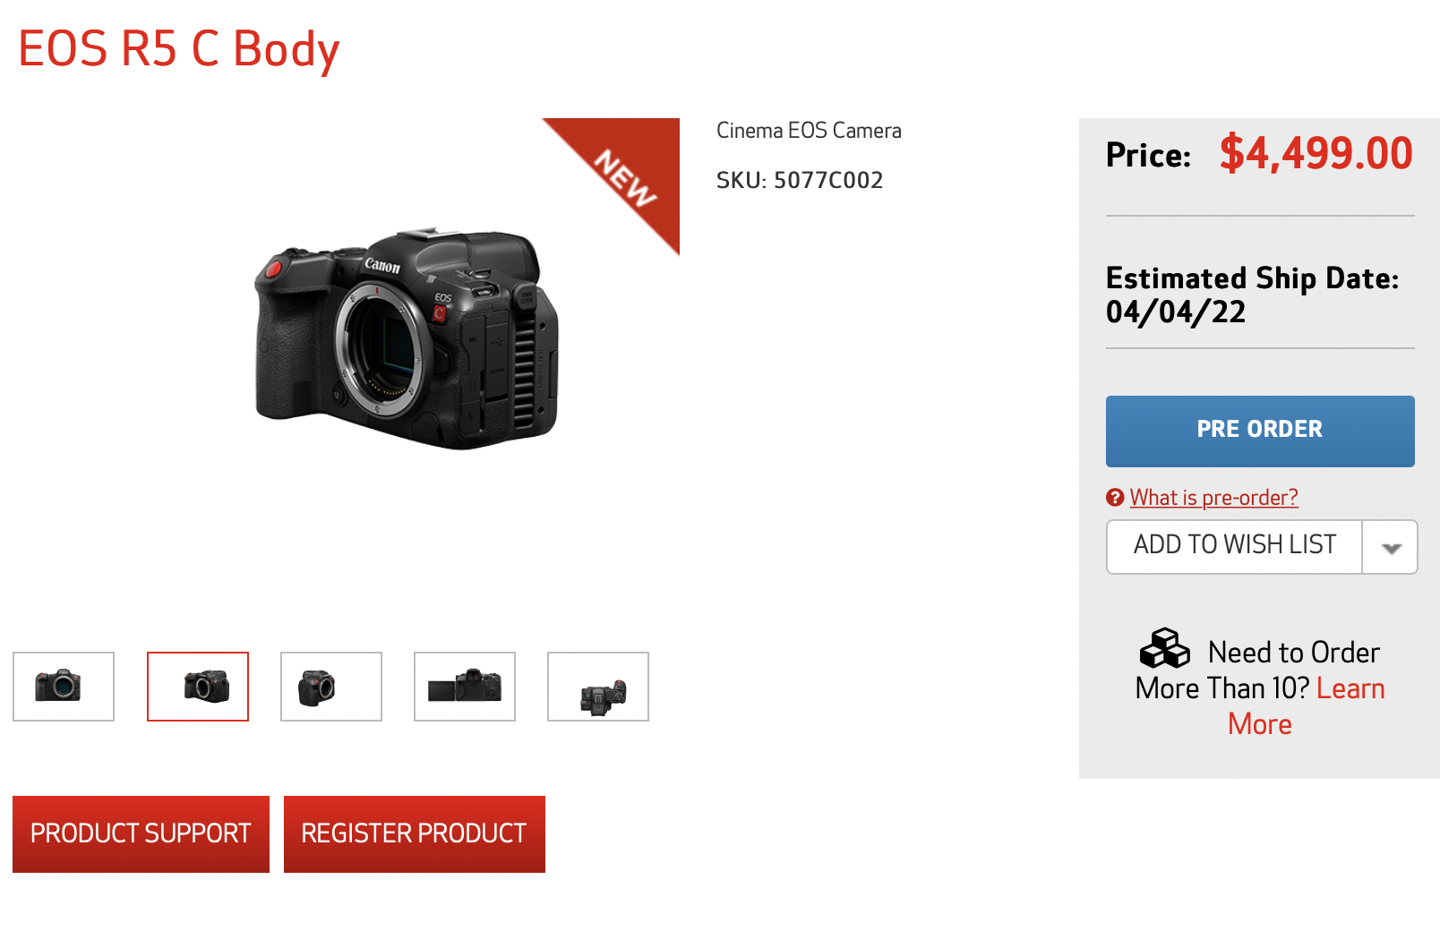
Task: Click the Cinema EOS Camera category label
Action: point(809,131)
